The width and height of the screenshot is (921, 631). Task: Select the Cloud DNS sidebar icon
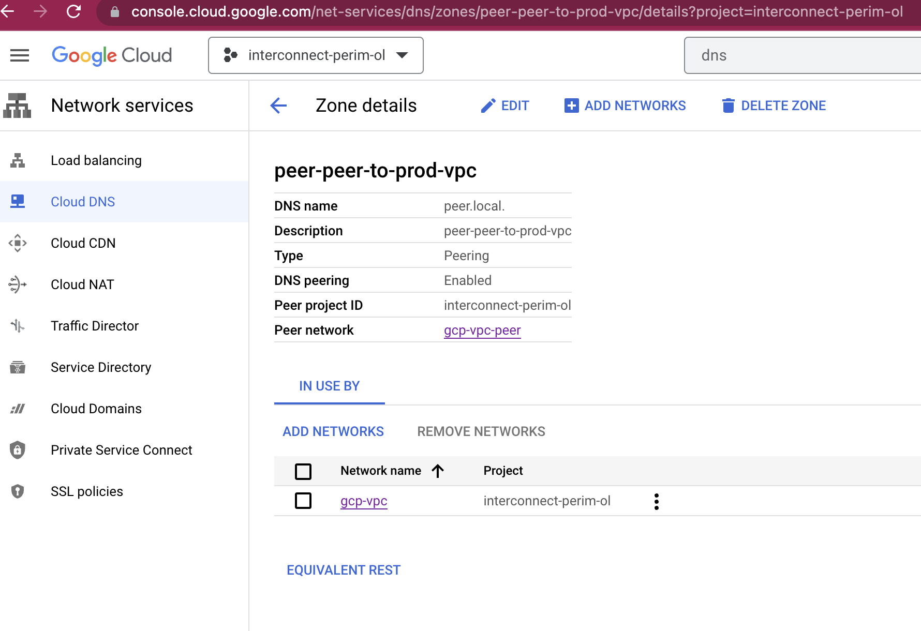17,202
